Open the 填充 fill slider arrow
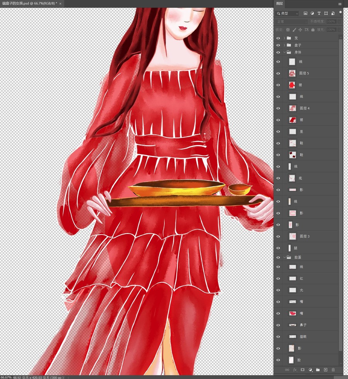This screenshot has width=348, height=379. [x=339, y=30]
